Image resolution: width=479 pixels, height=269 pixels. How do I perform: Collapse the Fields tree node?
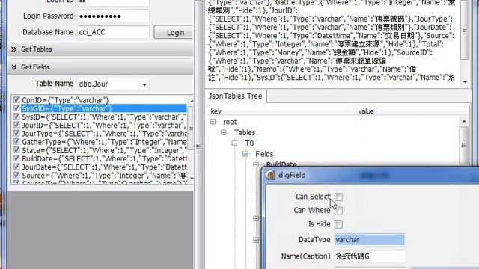(245, 154)
